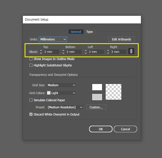The image size is (162, 158).
Task: Click the Transparency and Overprint Options heading
Action: click(x=53, y=75)
